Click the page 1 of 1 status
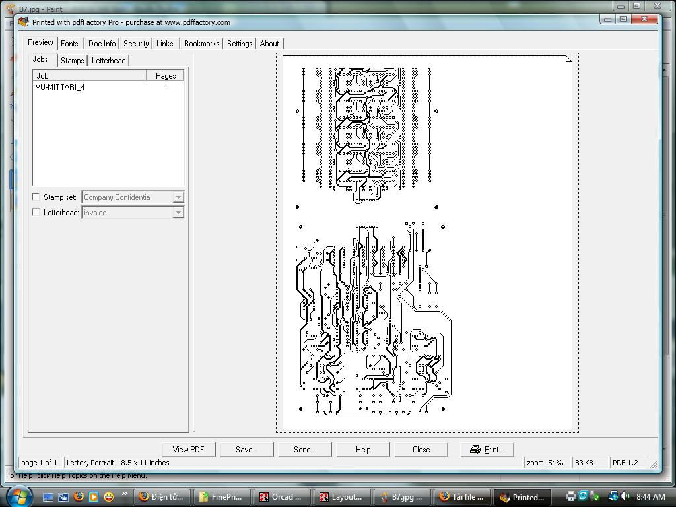 point(40,463)
